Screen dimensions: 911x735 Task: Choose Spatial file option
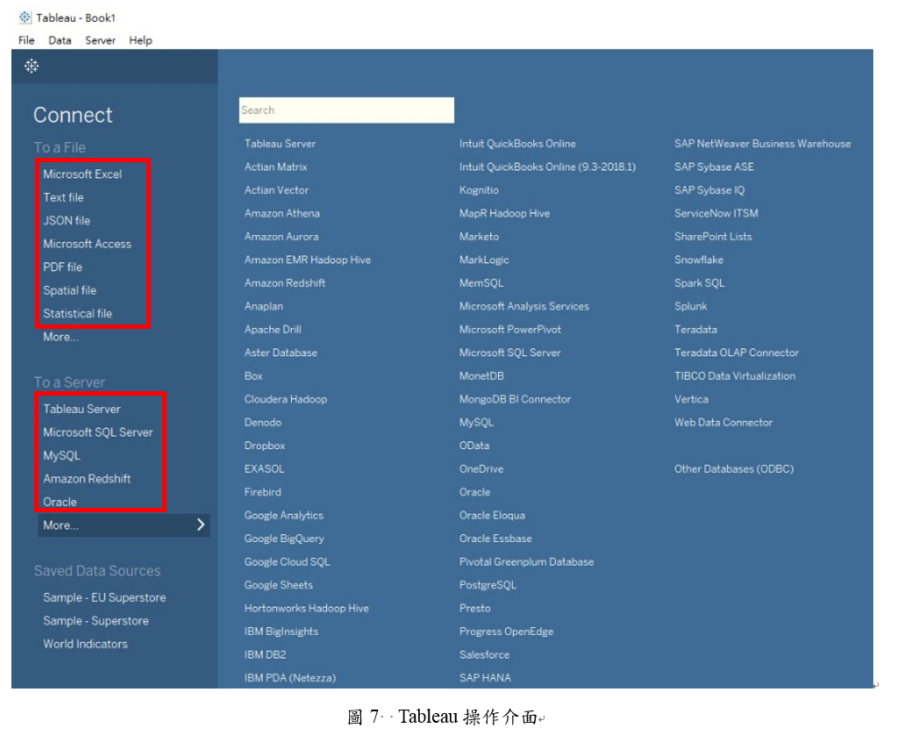coord(70,290)
